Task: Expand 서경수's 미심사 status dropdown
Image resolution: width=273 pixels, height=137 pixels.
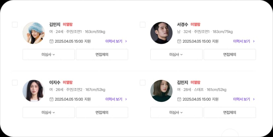Action: point(176,54)
